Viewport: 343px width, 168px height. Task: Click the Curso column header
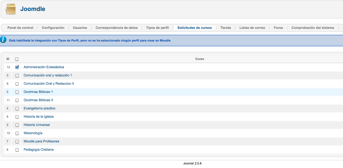(199, 59)
